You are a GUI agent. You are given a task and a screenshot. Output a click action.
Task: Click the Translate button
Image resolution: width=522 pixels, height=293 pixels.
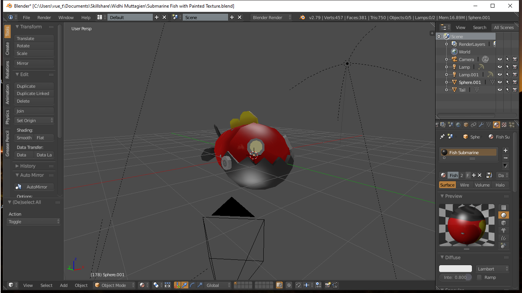tap(34, 39)
